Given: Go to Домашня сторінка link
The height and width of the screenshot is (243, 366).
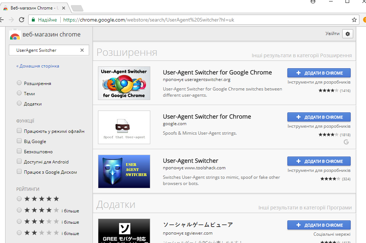Looking at the screenshot, I should 38,66.
